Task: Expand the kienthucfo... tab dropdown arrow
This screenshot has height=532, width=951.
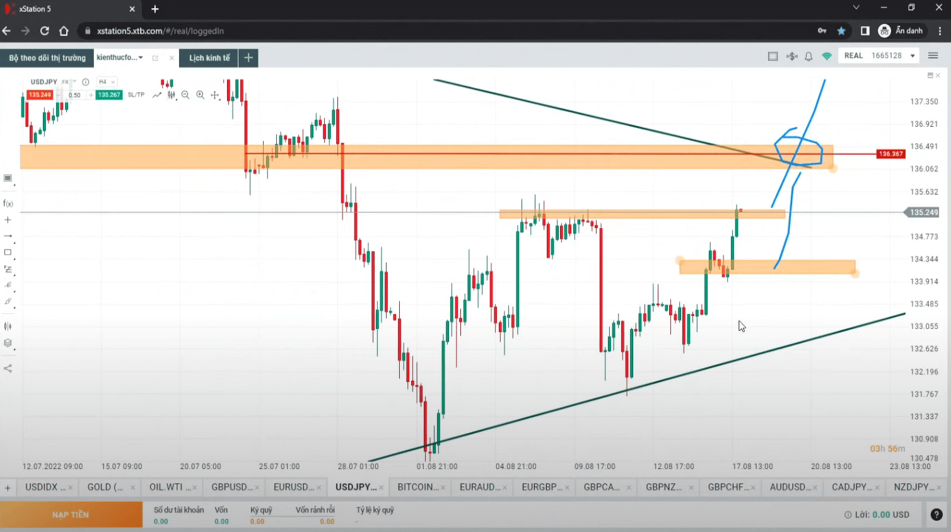Action: point(141,57)
